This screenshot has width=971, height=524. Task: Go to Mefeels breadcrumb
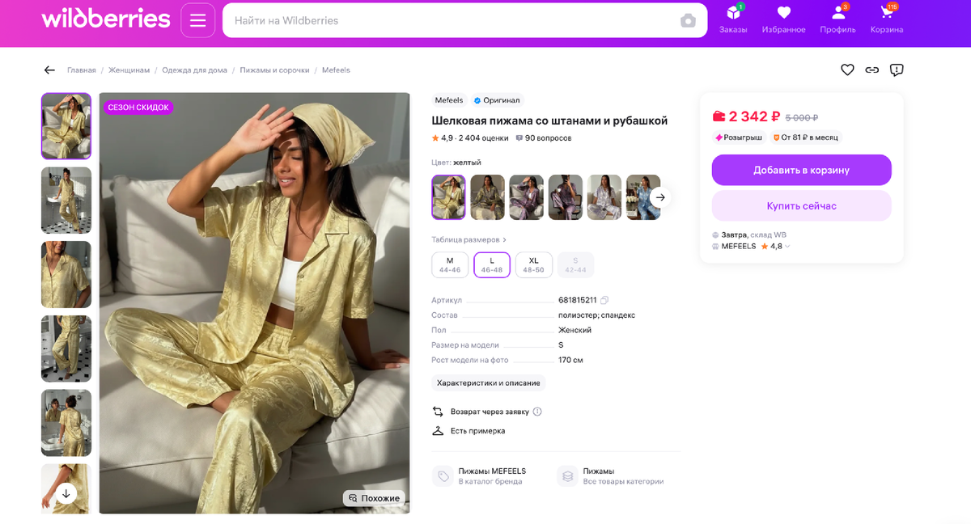tap(336, 70)
